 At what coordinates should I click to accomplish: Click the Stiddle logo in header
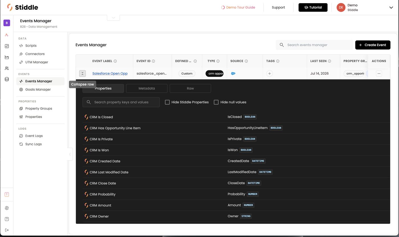23,7
